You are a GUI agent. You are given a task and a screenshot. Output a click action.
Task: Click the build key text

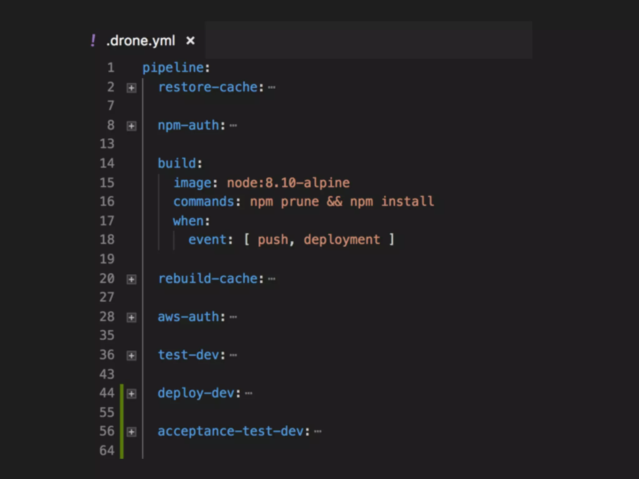tap(177, 163)
